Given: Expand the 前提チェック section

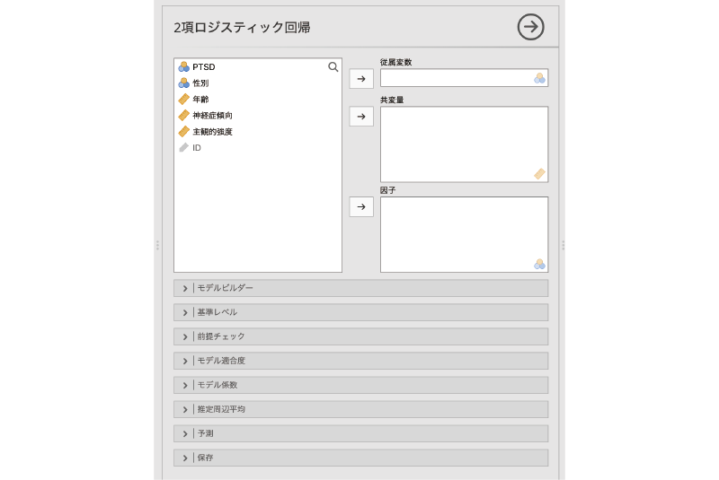Looking at the screenshot, I should [359, 336].
